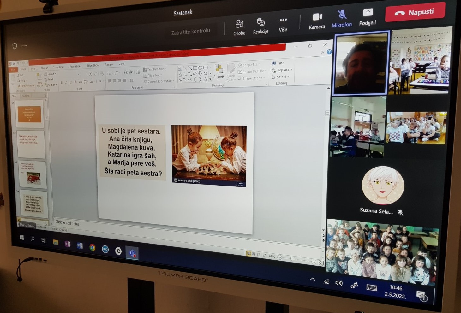
Task: Select the slide 19 thumbnail with crab picture
Action: (33, 174)
